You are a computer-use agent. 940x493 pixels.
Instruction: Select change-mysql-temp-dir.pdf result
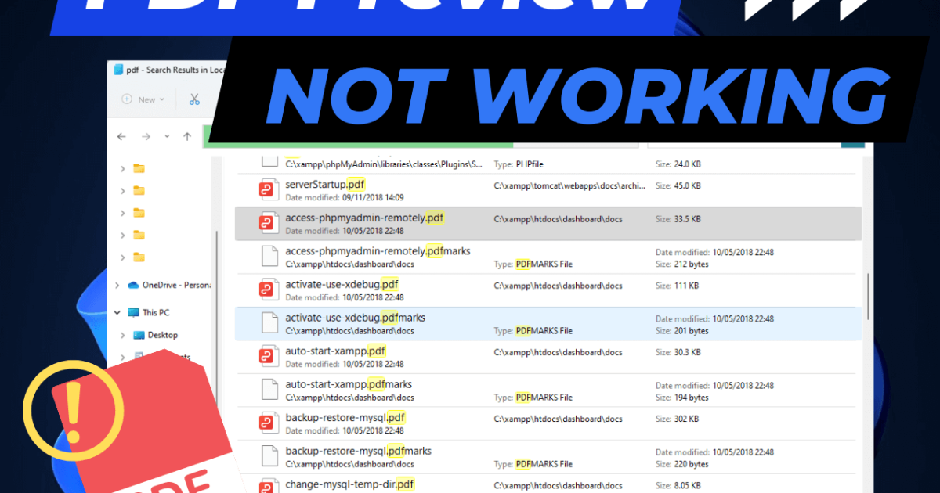click(548, 484)
